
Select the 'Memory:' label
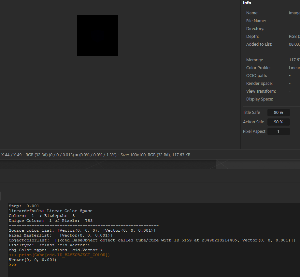254,60
